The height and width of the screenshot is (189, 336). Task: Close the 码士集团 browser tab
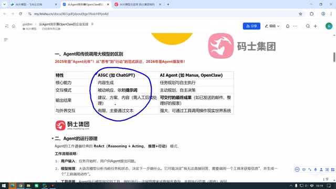coord(160,4)
